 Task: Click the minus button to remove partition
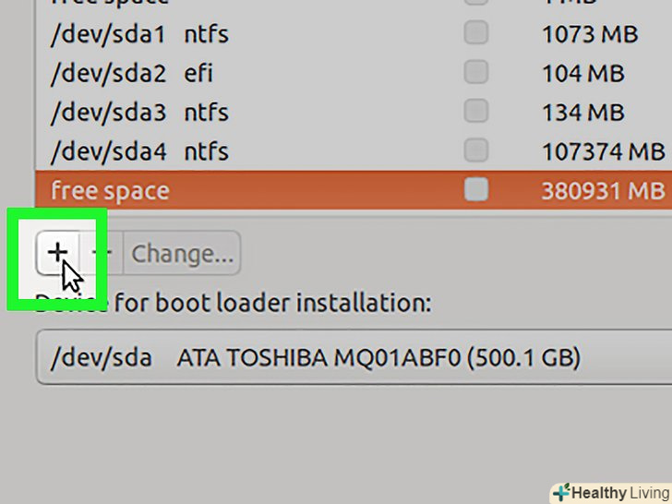tap(102, 252)
